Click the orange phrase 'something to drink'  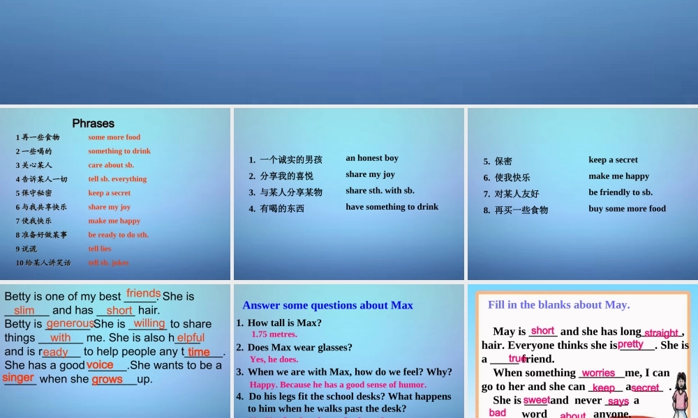pyautogui.click(x=119, y=151)
